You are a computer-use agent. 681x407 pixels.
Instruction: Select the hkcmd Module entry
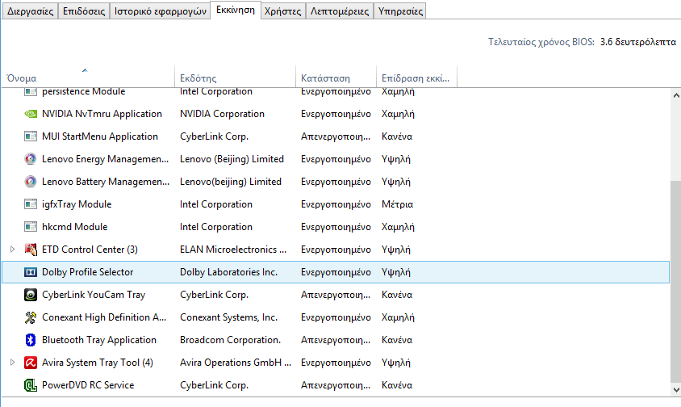click(x=75, y=227)
